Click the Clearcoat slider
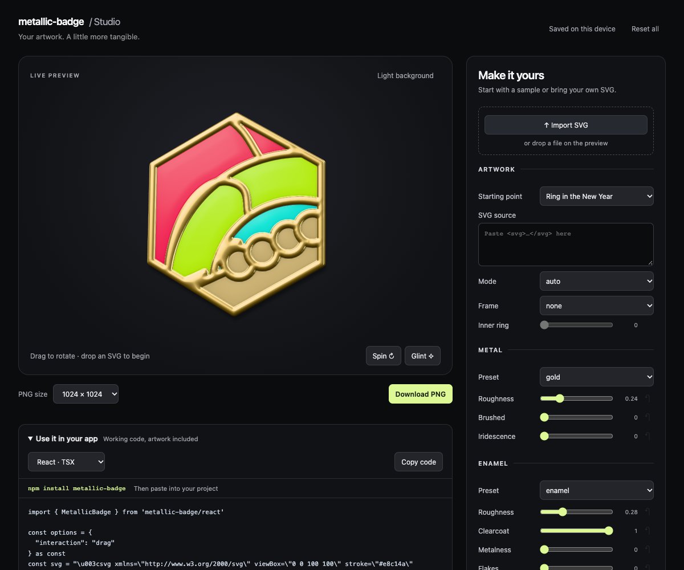The height and width of the screenshot is (570, 684). pyautogui.click(x=576, y=531)
